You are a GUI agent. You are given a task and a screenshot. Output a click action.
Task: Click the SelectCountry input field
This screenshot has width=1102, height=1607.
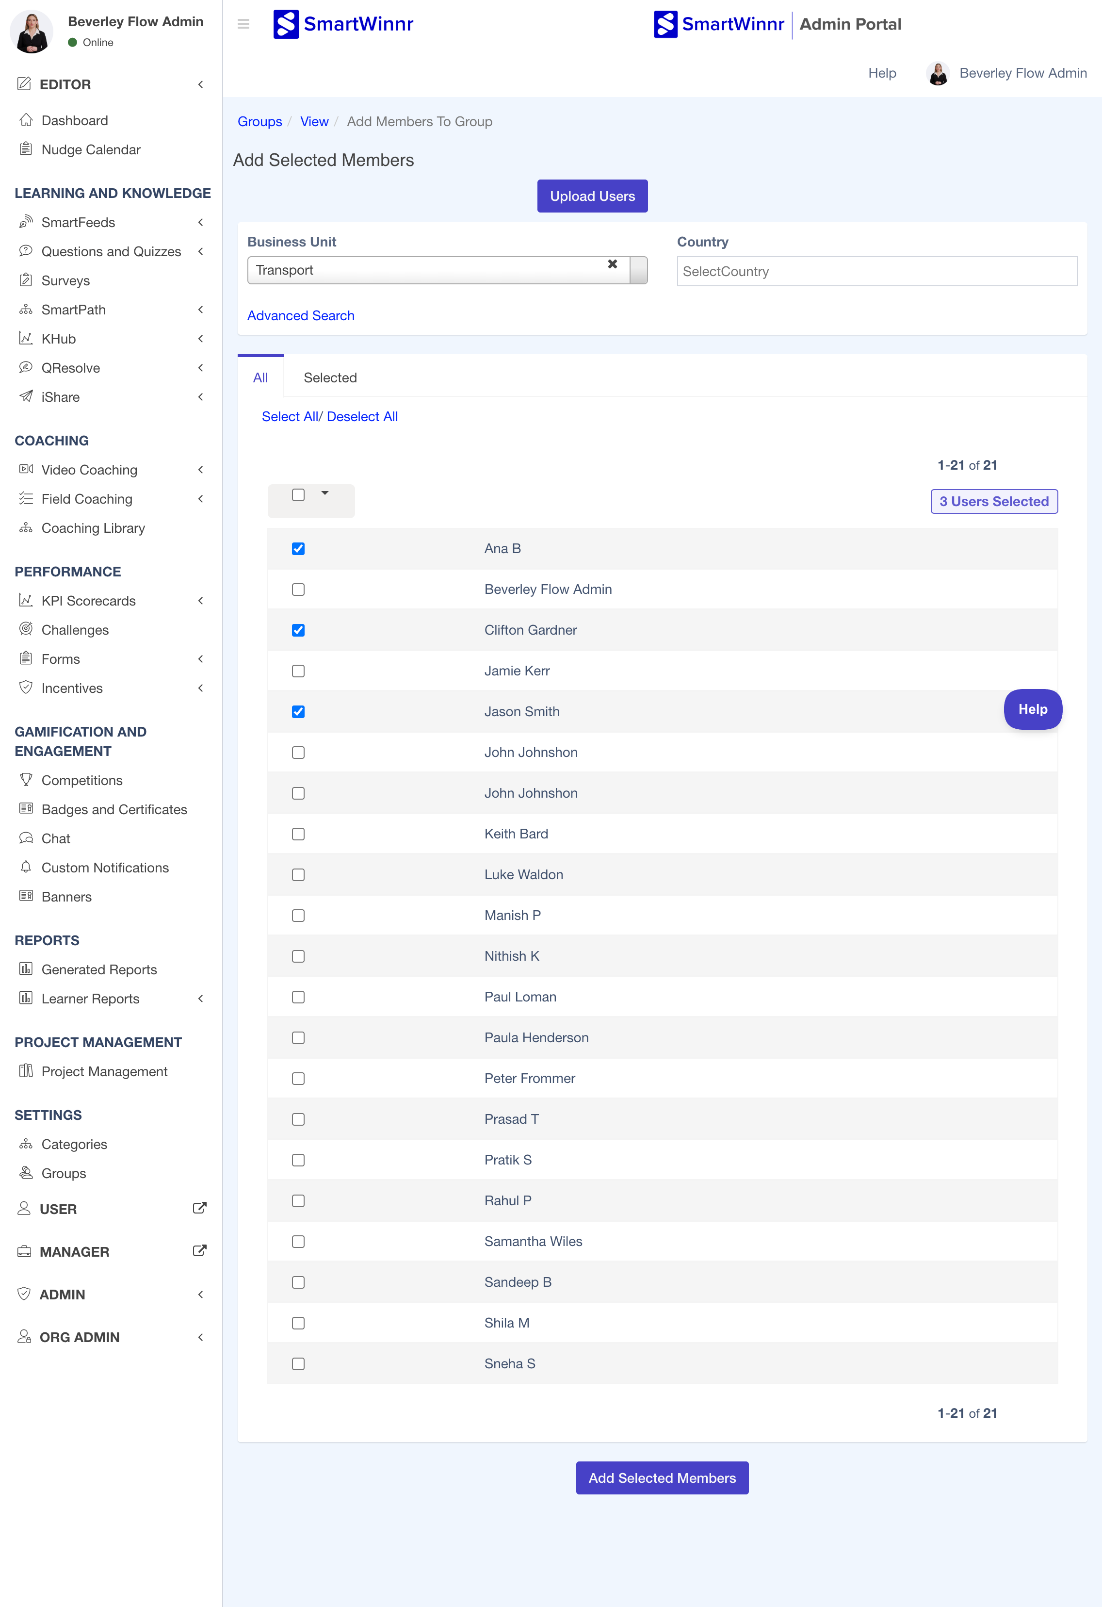[876, 272]
